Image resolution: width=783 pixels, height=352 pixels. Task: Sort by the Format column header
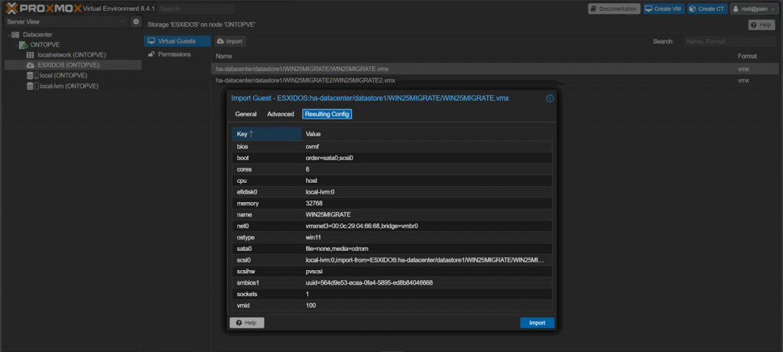tap(755, 56)
